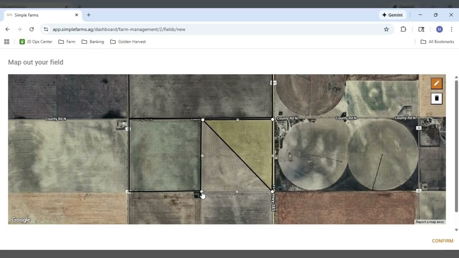Click the Gemini button
The image size is (459, 258).
pyautogui.click(x=392, y=15)
